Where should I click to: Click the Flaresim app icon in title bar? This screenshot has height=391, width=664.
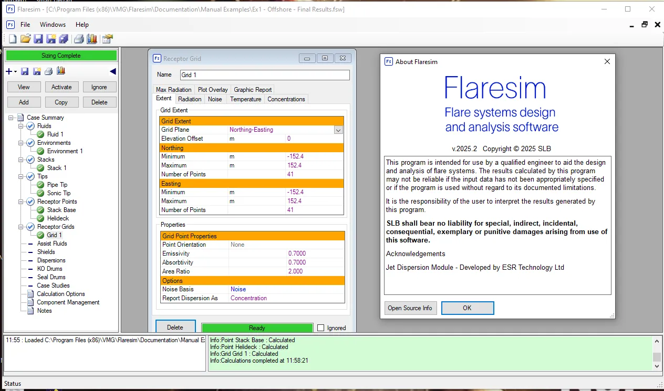[9, 9]
